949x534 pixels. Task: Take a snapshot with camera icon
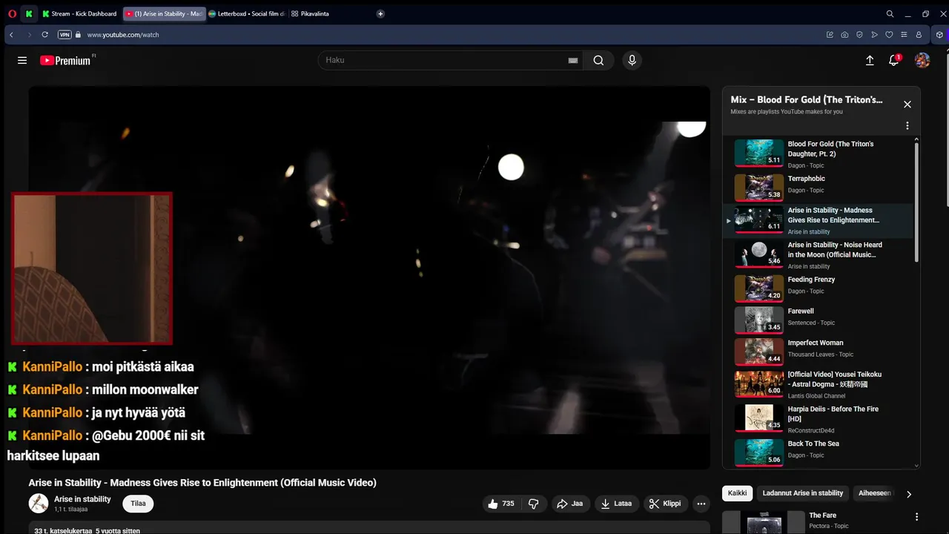(x=844, y=35)
